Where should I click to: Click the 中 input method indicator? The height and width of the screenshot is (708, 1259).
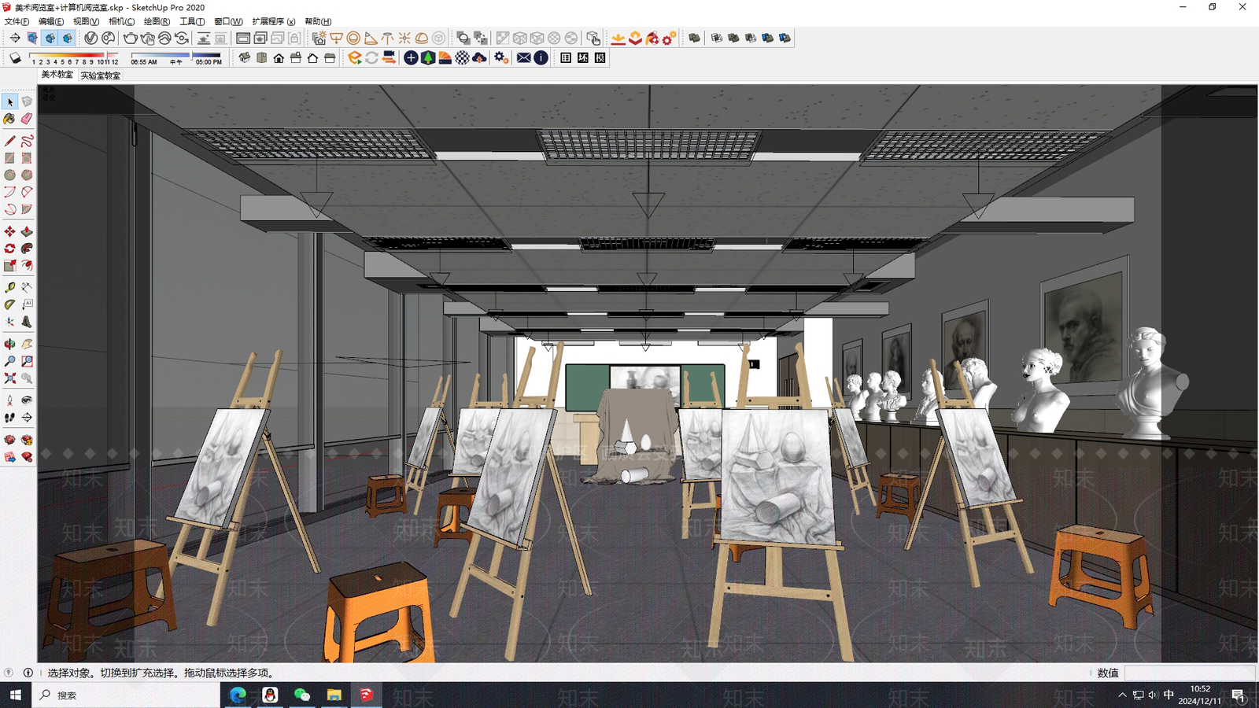pos(1169,695)
